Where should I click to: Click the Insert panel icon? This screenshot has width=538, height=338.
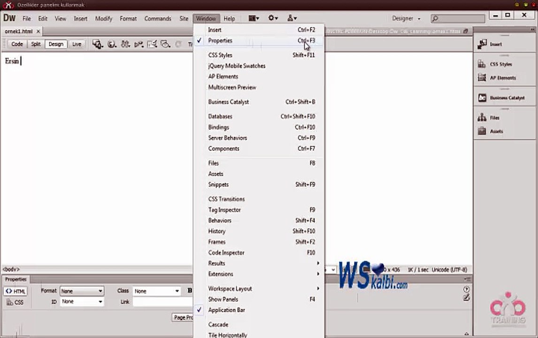point(482,44)
